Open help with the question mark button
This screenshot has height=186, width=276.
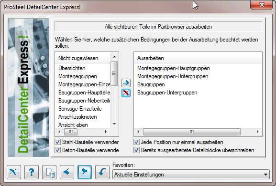[x=32, y=172]
